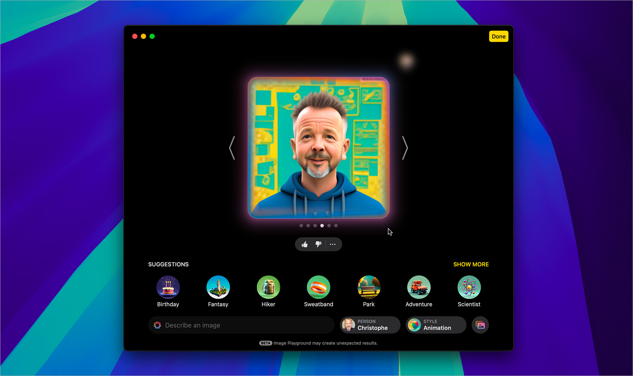Click Show More to reveal suggestions

click(x=470, y=264)
